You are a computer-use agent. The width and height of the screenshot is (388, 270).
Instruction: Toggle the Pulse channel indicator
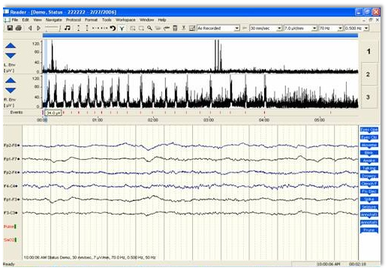pyautogui.click(x=15, y=226)
